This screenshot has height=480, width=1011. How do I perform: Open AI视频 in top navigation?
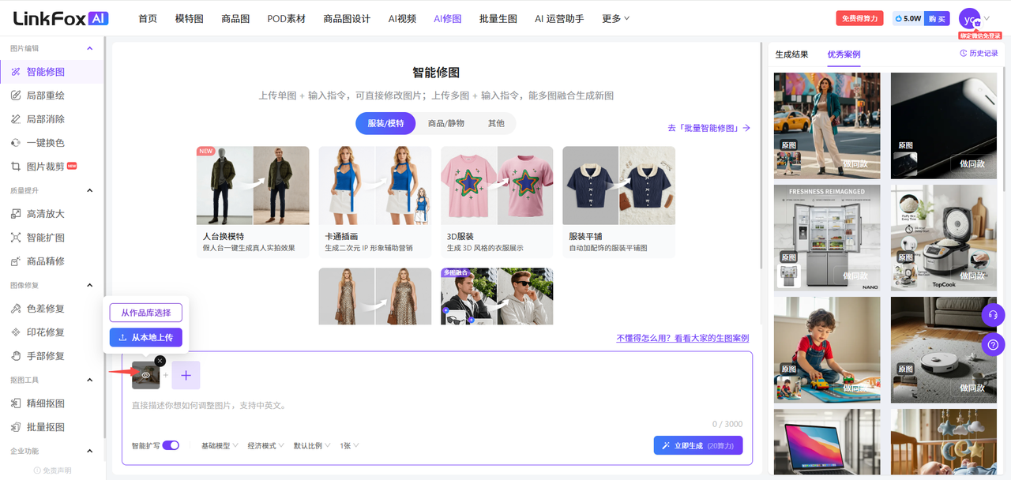click(x=402, y=18)
